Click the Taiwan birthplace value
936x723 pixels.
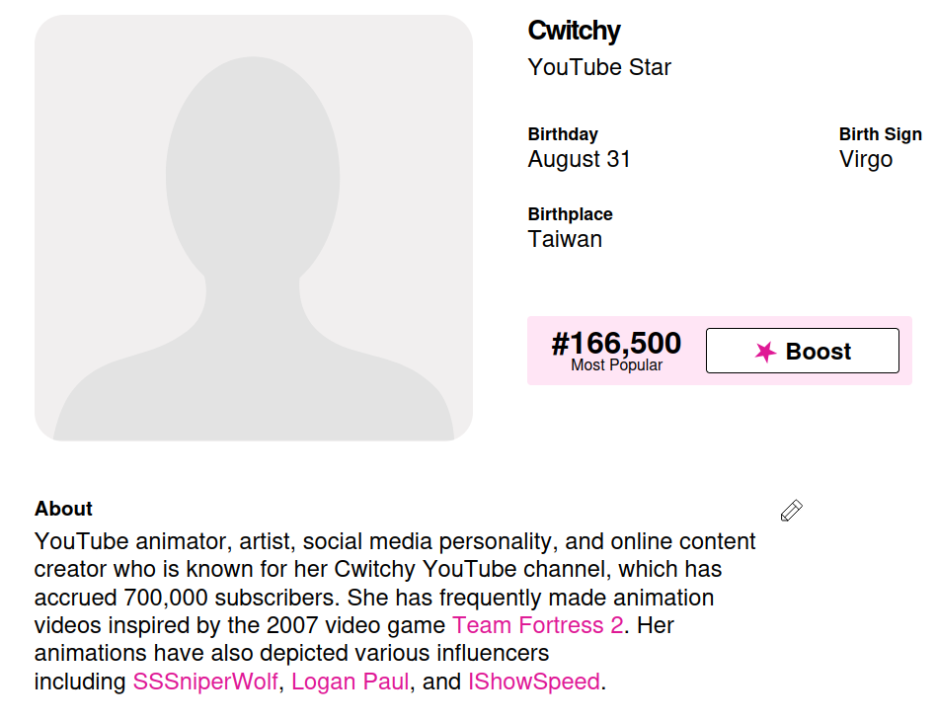tap(565, 239)
